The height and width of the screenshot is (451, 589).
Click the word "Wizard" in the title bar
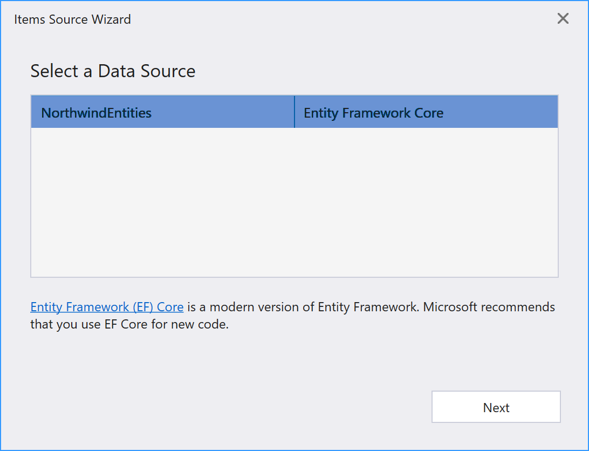[x=112, y=19]
